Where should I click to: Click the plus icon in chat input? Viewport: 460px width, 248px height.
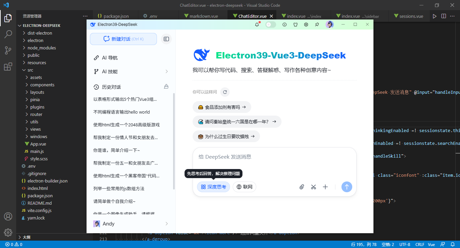tap(325, 187)
